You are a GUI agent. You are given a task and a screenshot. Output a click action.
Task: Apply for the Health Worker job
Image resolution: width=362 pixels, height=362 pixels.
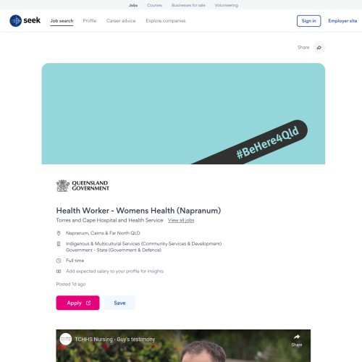click(x=77, y=303)
